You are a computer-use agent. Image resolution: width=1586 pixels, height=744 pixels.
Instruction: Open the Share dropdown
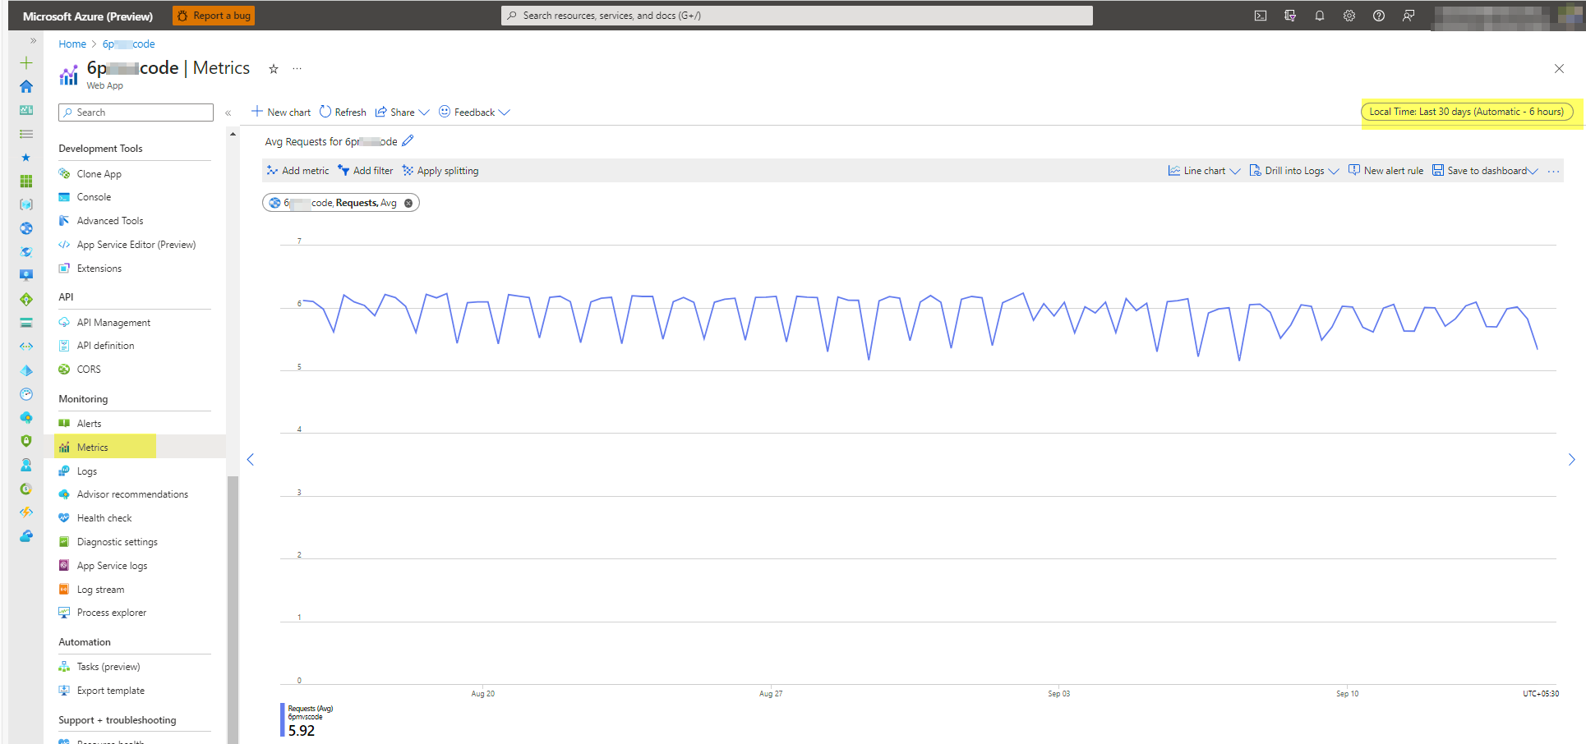coord(402,113)
